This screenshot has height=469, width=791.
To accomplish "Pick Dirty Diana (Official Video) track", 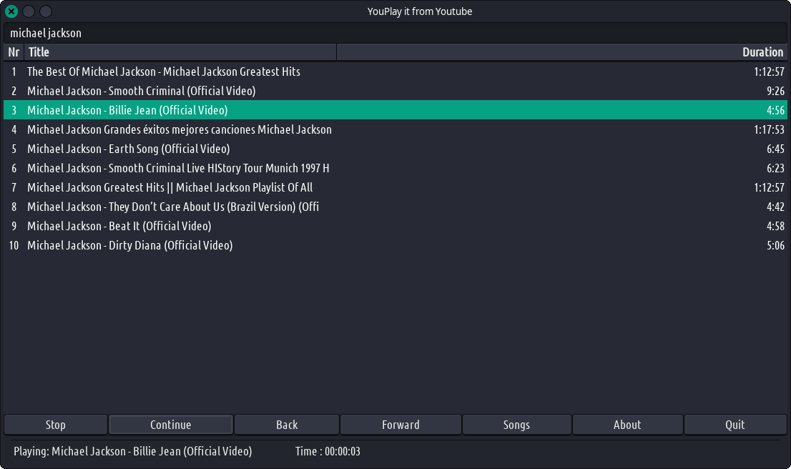I will point(130,245).
